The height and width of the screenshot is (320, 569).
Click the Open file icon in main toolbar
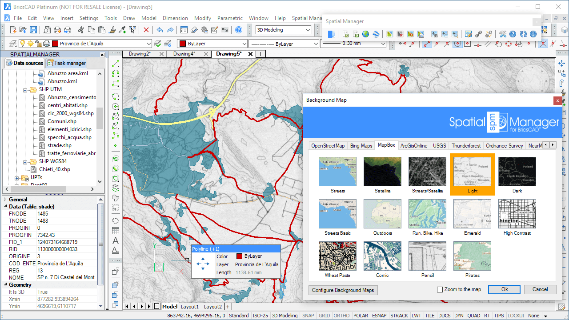click(23, 30)
